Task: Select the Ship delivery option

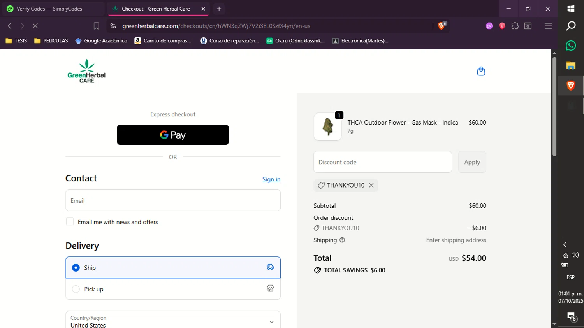Action: point(173,267)
